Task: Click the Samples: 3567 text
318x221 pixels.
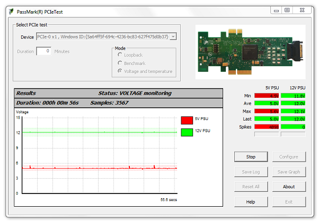Action: (109, 103)
